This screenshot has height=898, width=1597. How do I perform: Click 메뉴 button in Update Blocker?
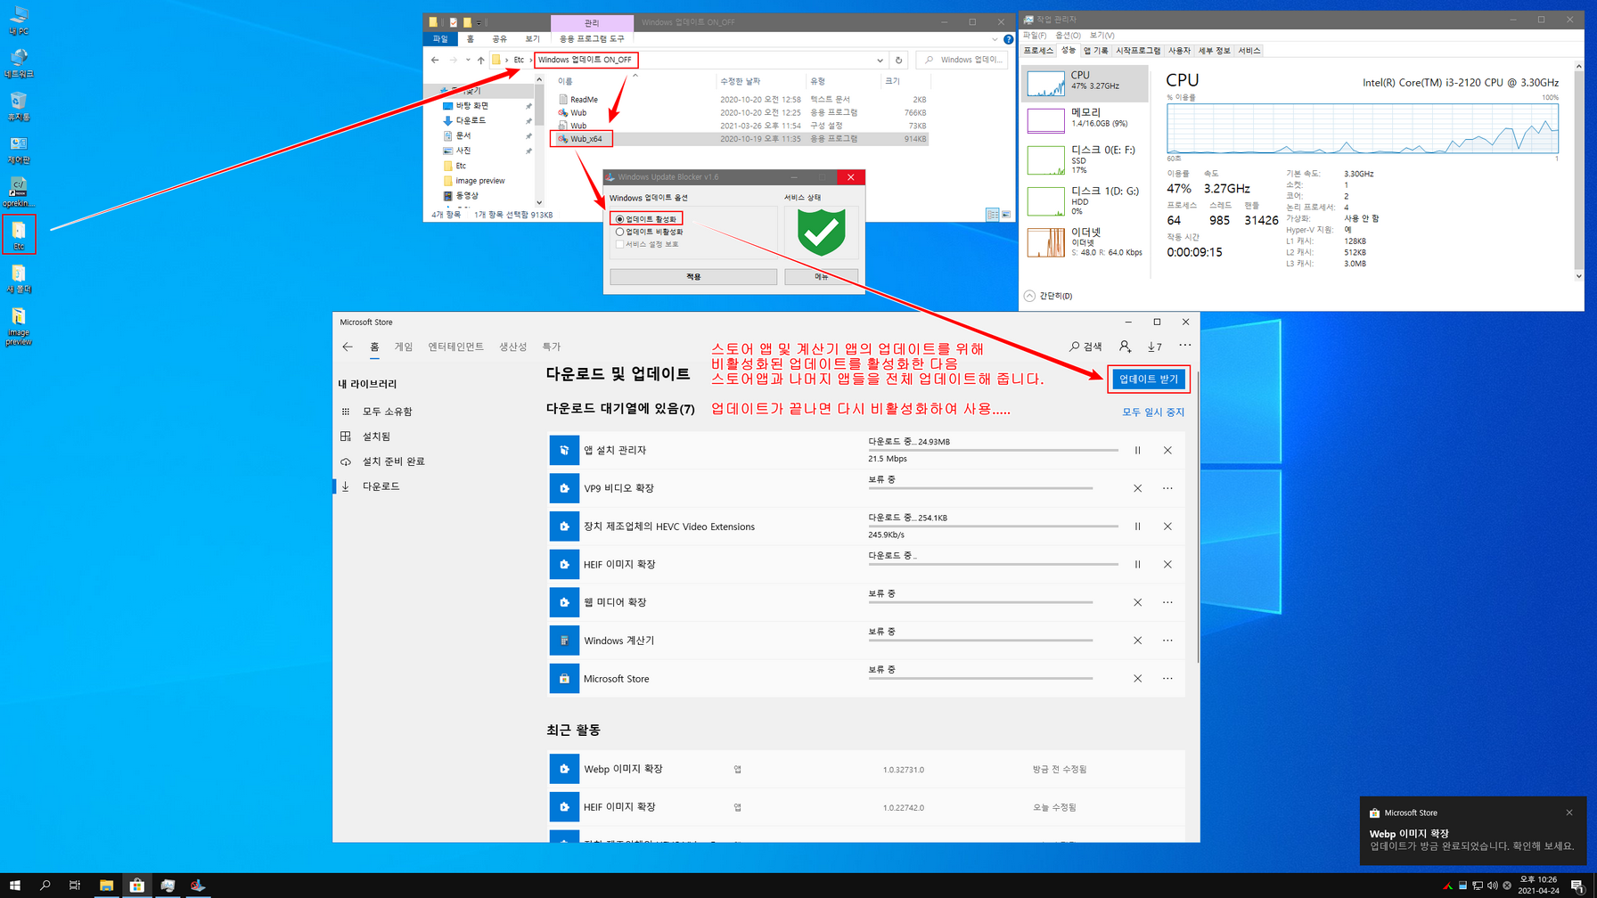click(x=821, y=277)
